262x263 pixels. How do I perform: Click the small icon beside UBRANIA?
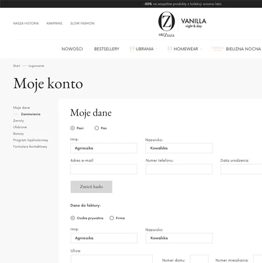coord(132,49)
